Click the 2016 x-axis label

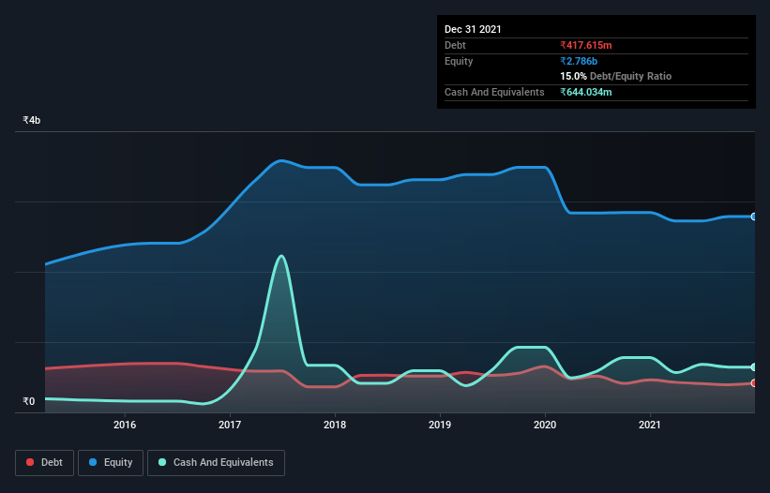click(125, 425)
